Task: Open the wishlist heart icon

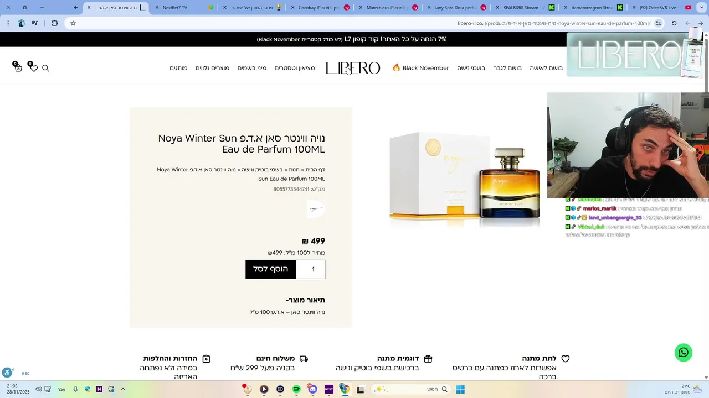Action: coord(33,68)
